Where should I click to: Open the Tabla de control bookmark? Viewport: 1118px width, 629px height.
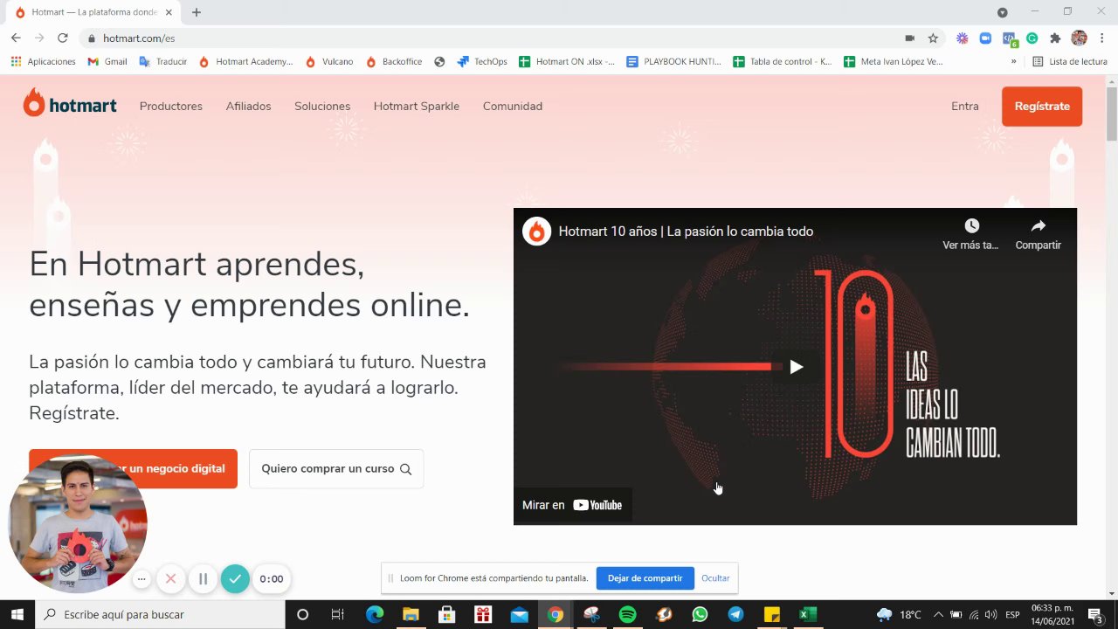pos(783,62)
